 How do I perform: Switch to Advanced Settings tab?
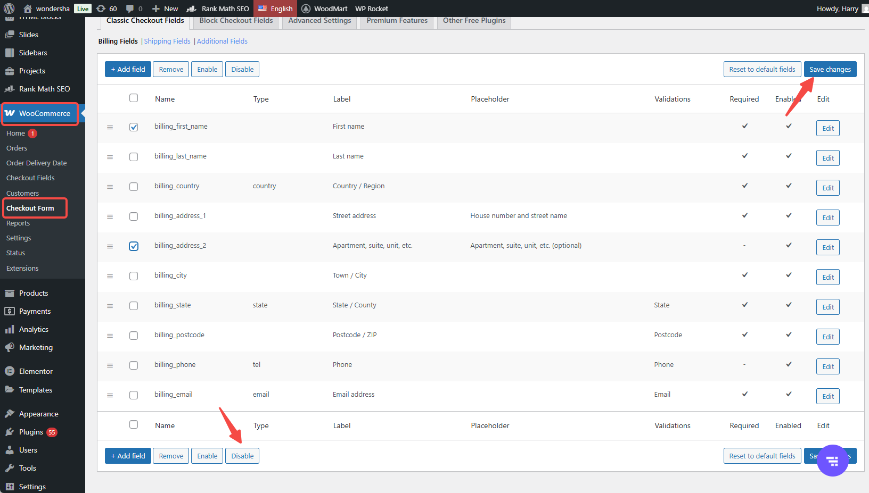point(319,21)
